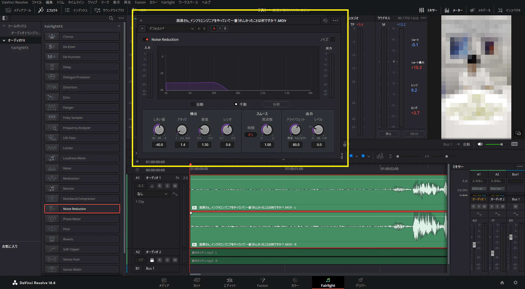Enable the ノイズ checkbox
The image size is (525, 289).
point(332,39)
